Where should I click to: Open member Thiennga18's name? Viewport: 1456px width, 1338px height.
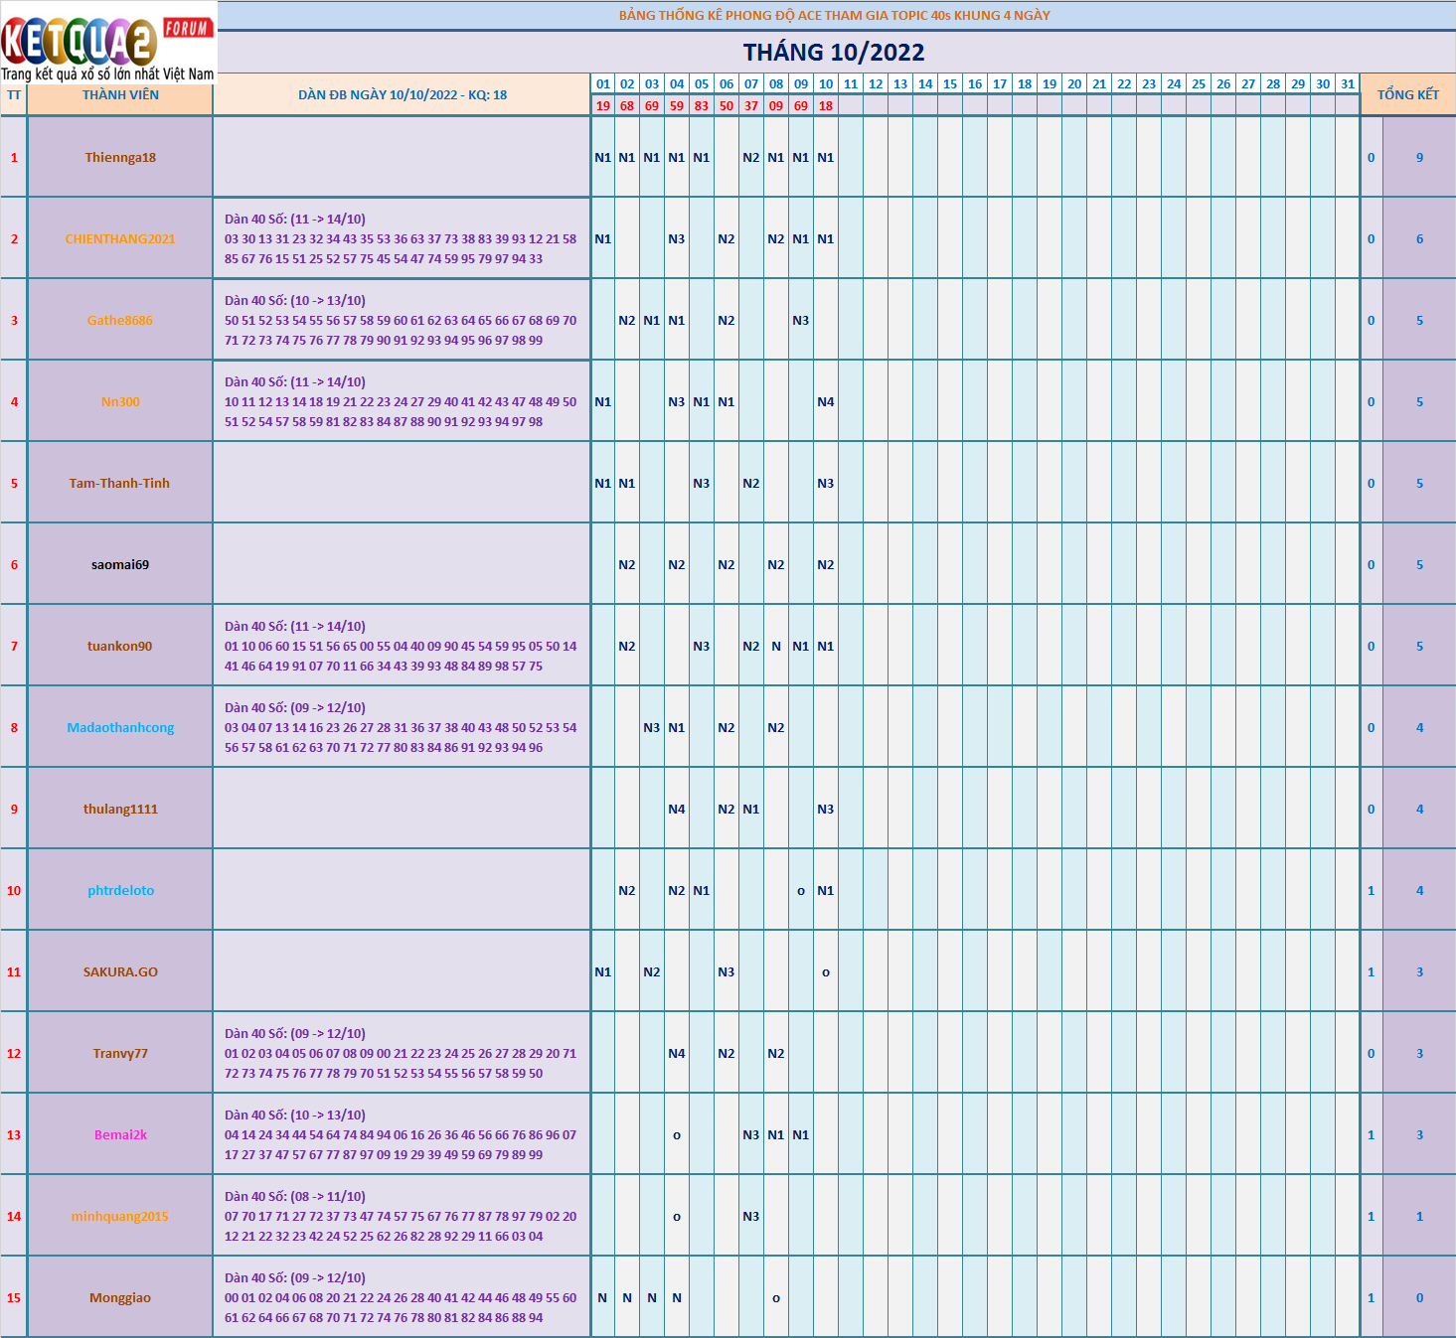click(x=120, y=158)
